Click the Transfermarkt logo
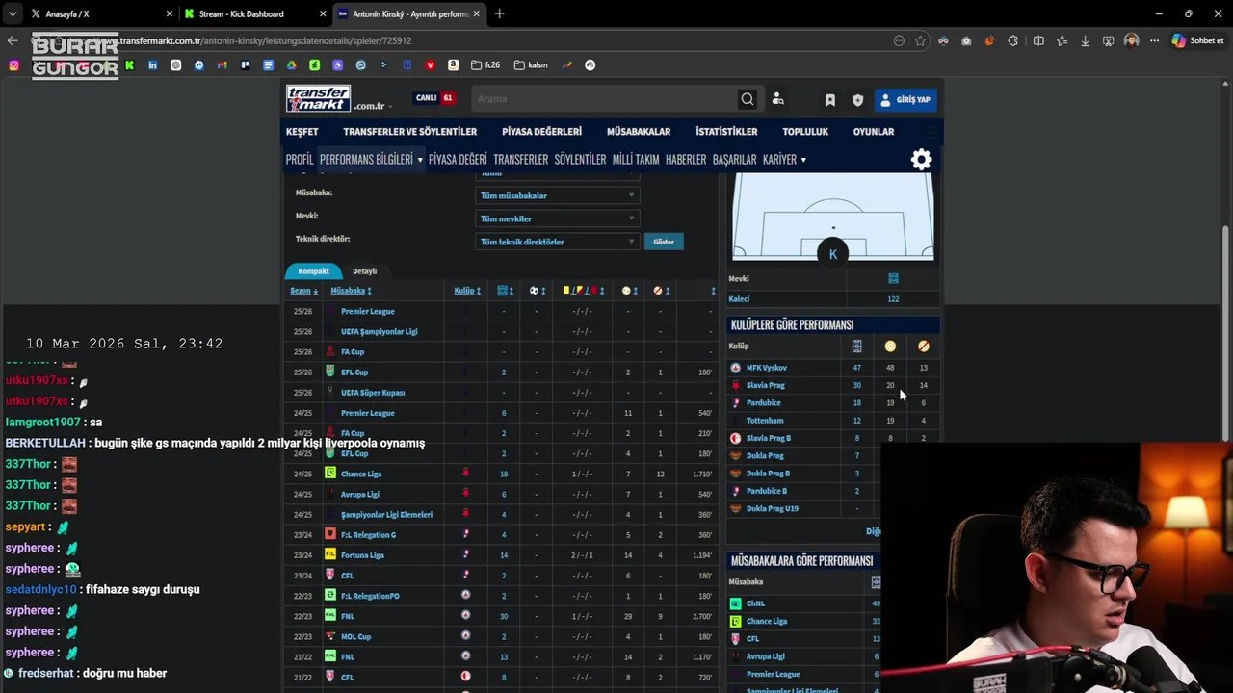This screenshot has width=1233, height=693. pos(318,98)
